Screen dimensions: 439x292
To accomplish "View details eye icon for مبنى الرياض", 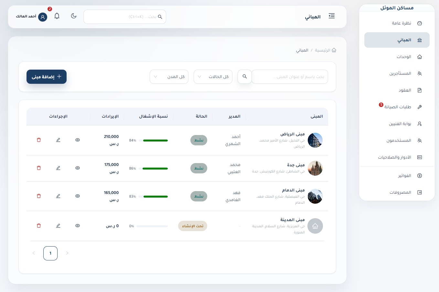I will (78, 140).
